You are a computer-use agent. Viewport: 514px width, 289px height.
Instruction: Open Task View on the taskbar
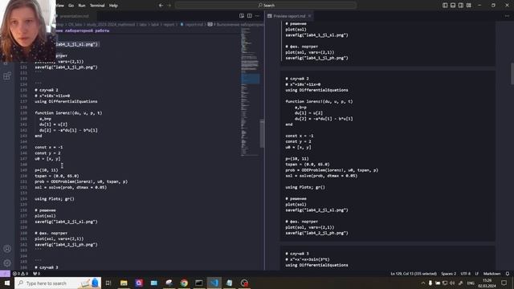108,283
